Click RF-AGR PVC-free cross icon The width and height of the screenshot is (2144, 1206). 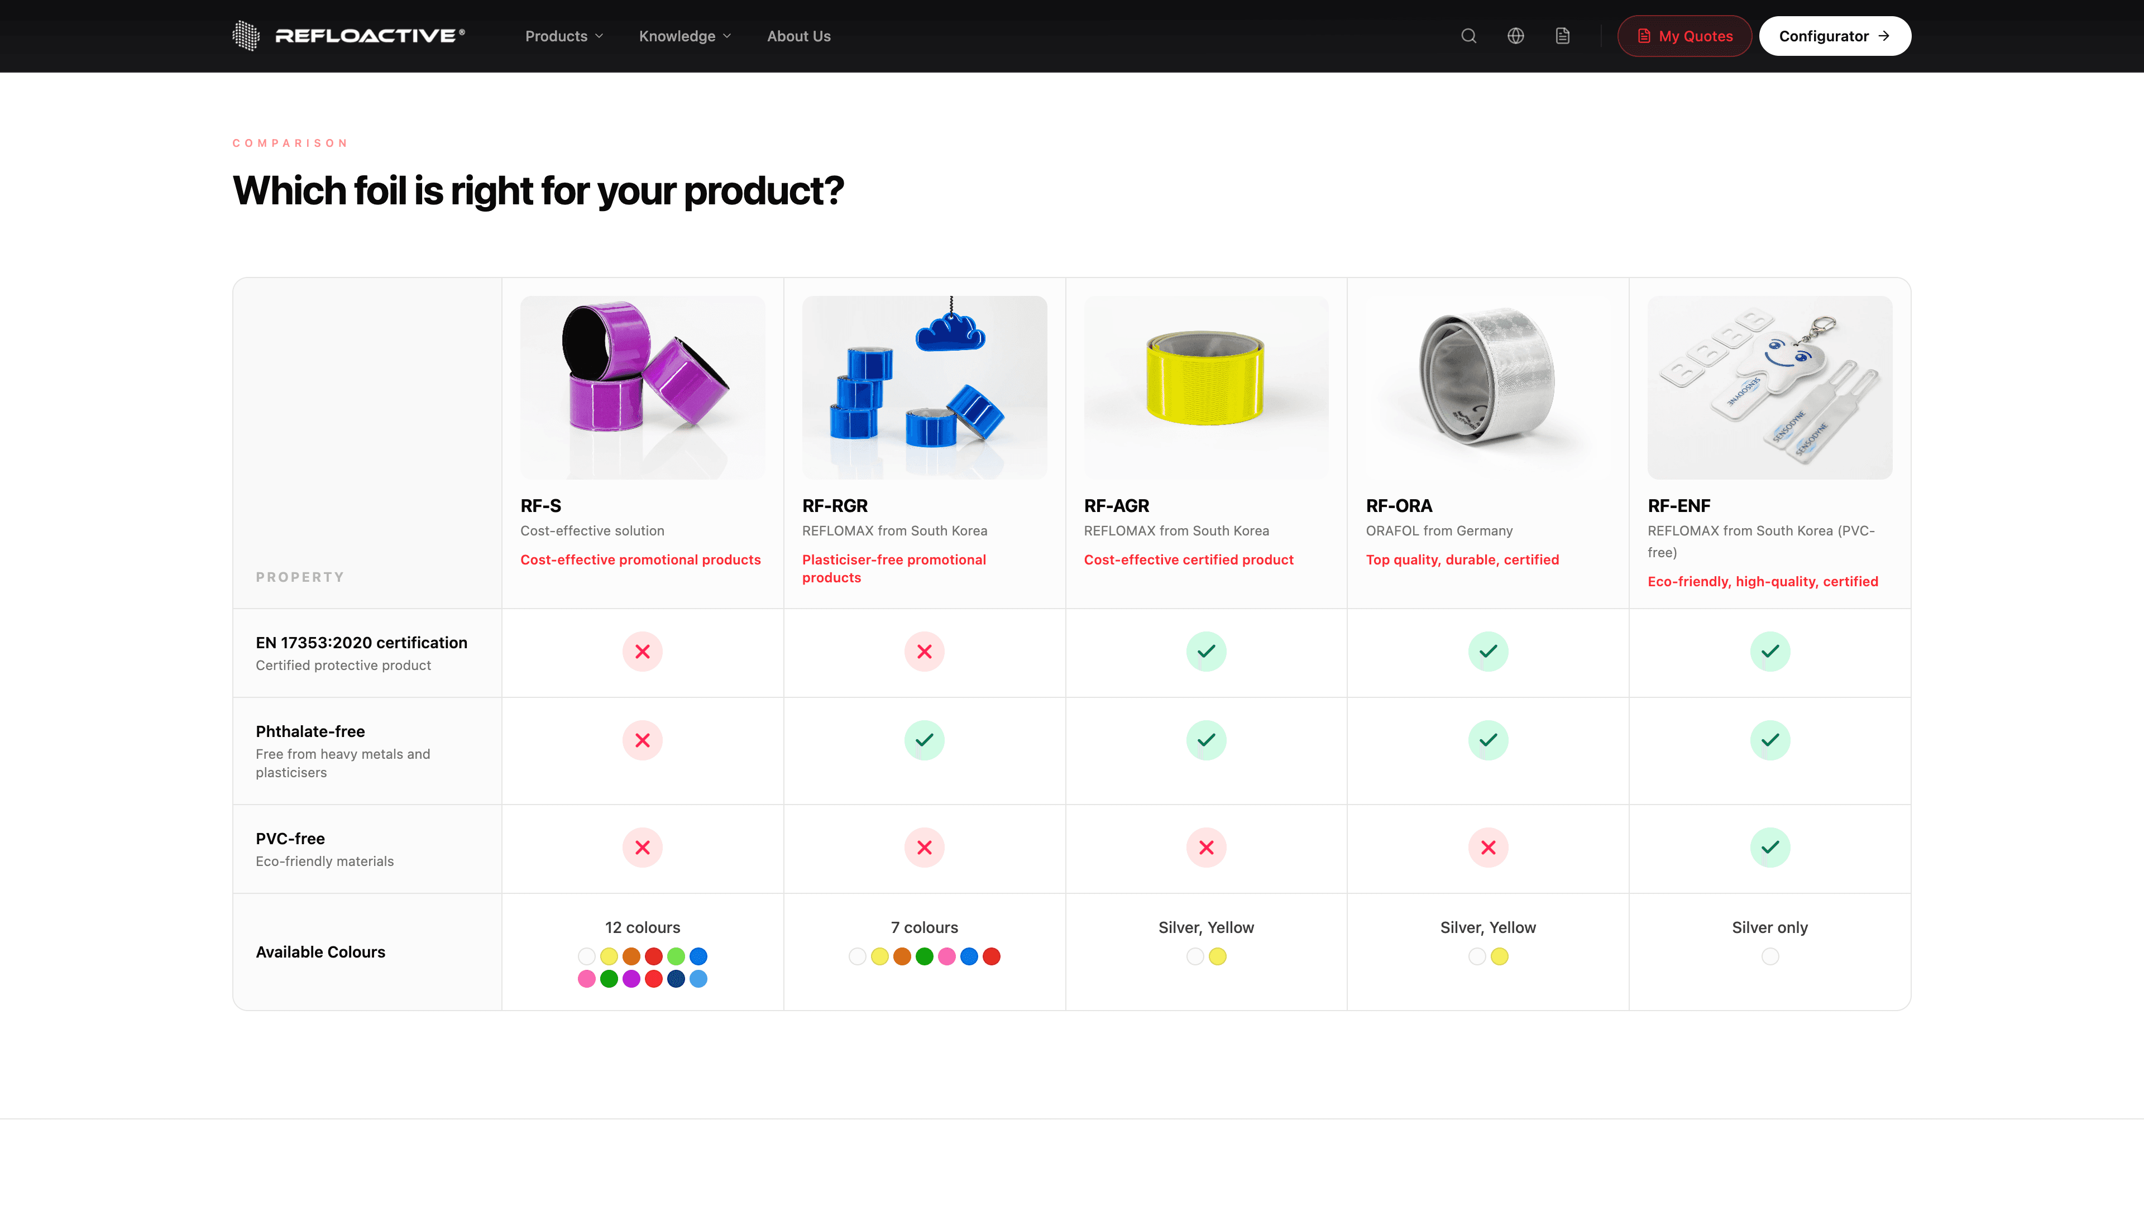(x=1206, y=848)
